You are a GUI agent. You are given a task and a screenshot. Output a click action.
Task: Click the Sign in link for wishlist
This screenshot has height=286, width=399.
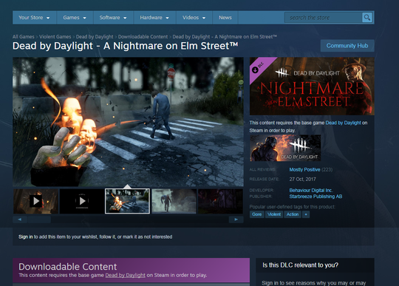(x=25, y=237)
